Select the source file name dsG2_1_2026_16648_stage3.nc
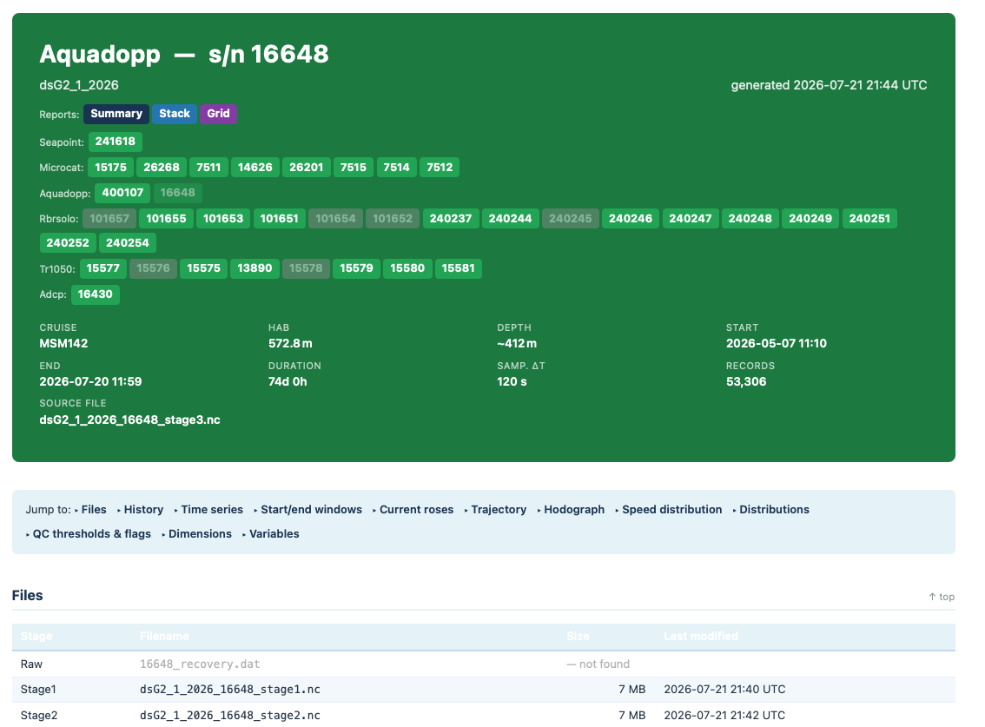The height and width of the screenshot is (727, 985). click(x=130, y=420)
